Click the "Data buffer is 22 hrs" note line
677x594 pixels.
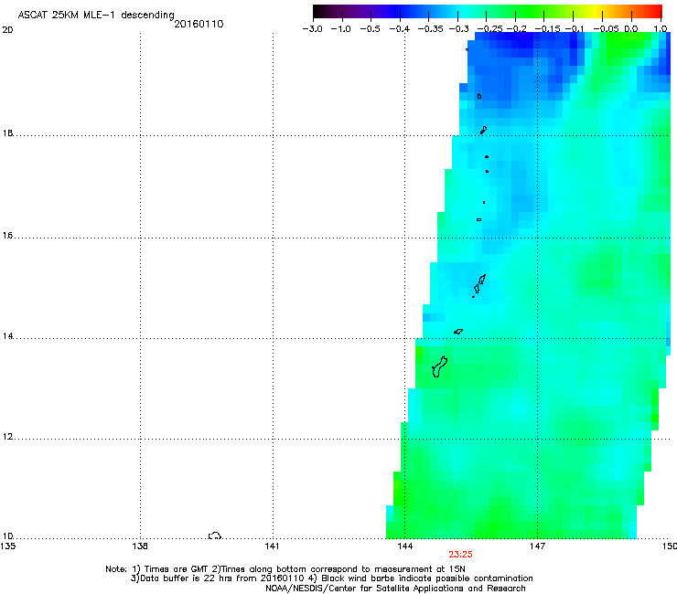[331, 578]
